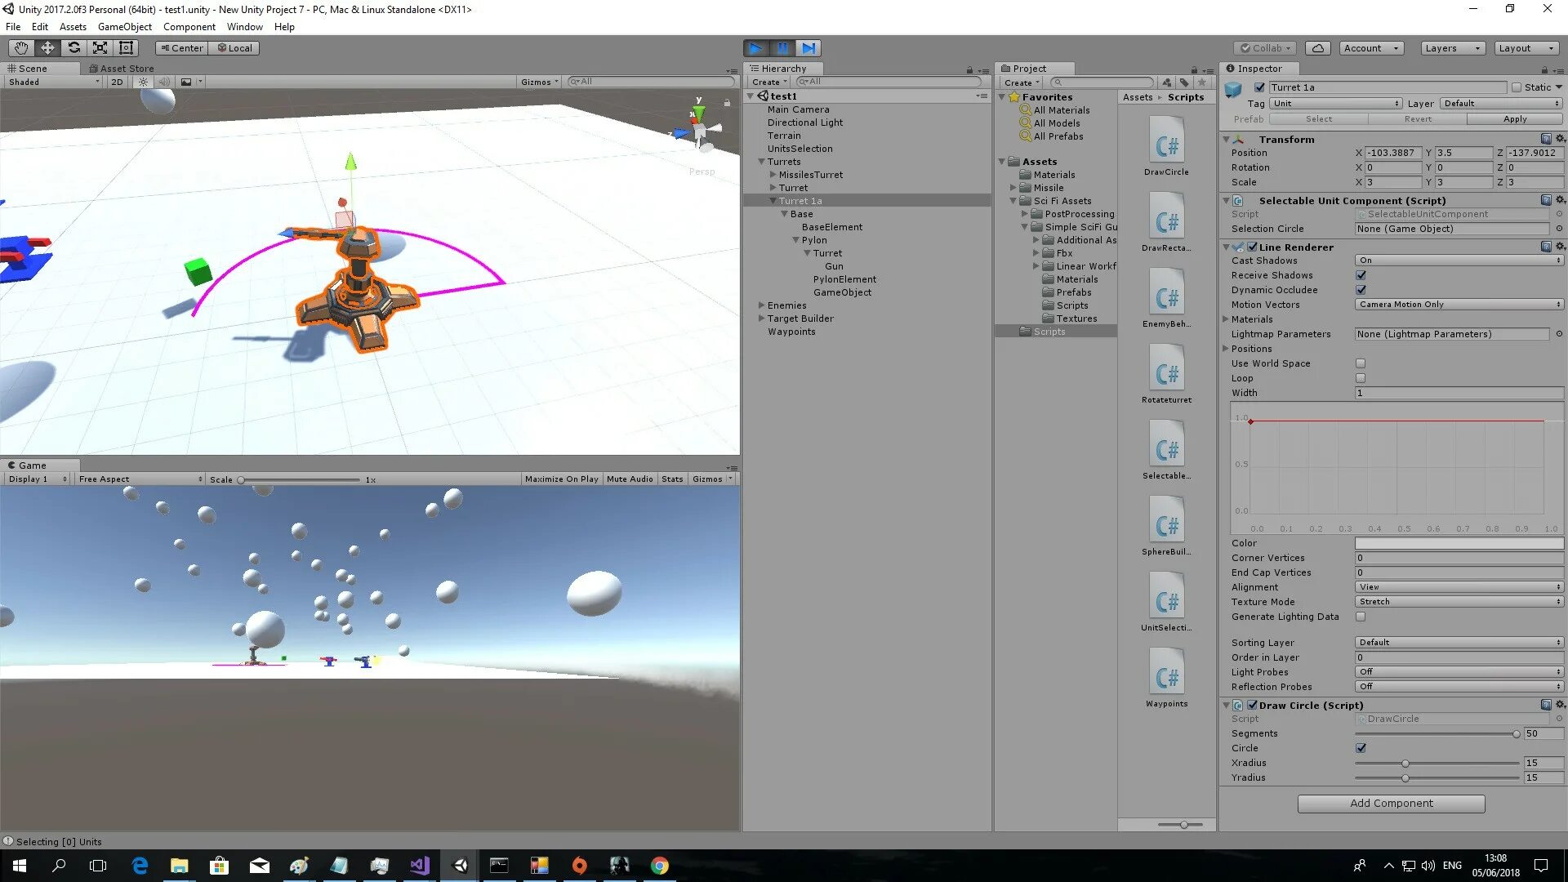Open the Cloud services icon
Viewport: 1568px width, 882px height.
click(1317, 48)
